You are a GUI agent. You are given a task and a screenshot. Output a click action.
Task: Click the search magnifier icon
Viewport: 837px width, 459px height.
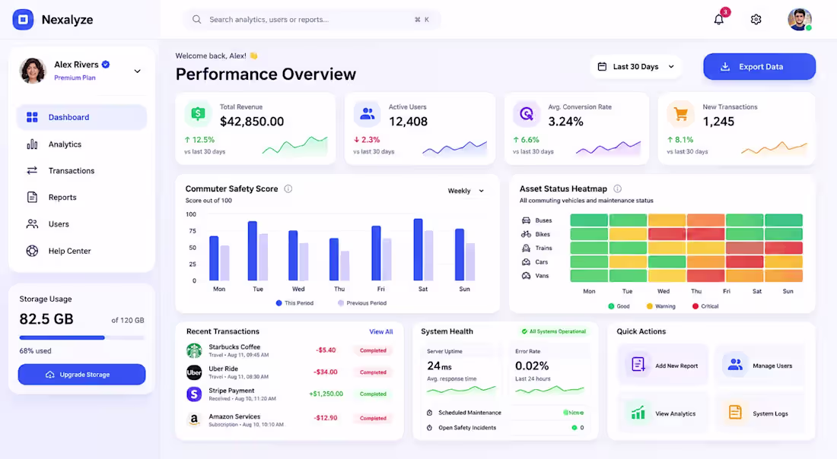coord(197,20)
